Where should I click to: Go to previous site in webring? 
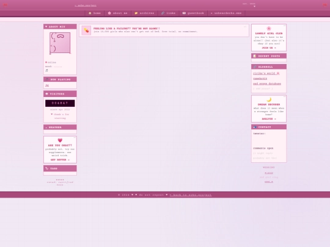pyautogui.click(x=269, y=173)
